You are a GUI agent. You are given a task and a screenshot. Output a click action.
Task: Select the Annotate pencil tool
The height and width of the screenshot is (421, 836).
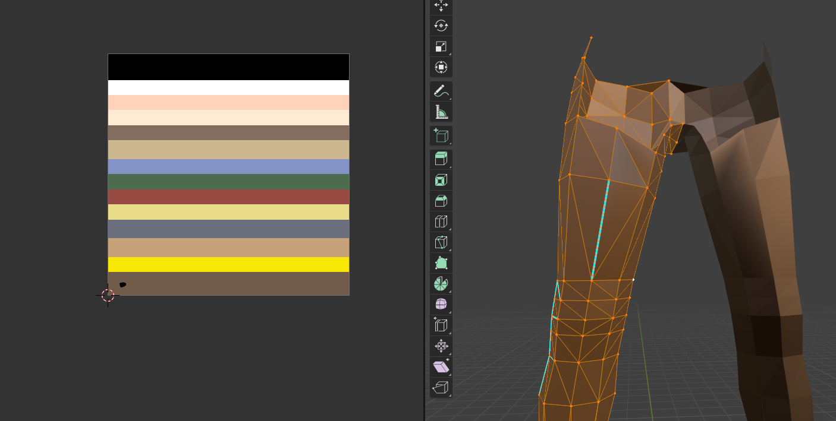441,91
